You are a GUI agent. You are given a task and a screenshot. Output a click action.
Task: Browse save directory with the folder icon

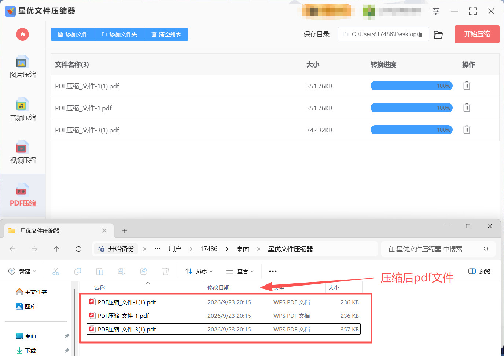(x=438, y=34)
